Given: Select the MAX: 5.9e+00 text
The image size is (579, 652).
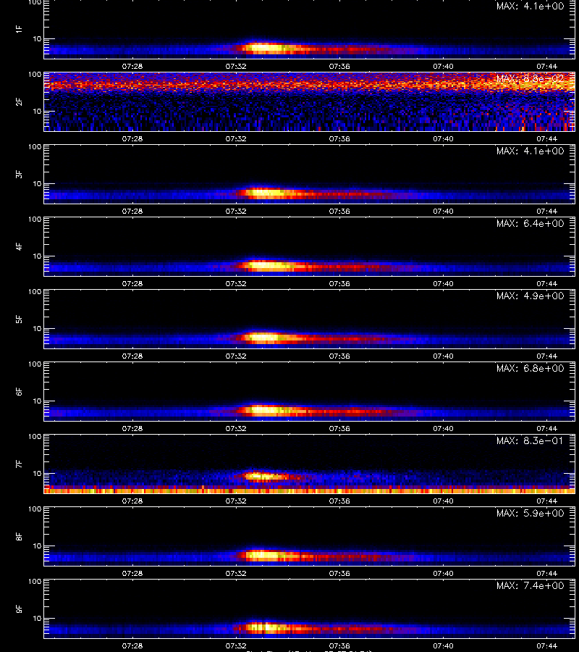Looking at the screenshot, I should point(530,513).
